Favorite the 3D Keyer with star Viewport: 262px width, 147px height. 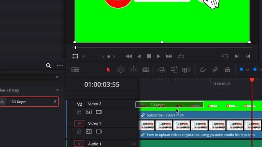coord(55,101)
